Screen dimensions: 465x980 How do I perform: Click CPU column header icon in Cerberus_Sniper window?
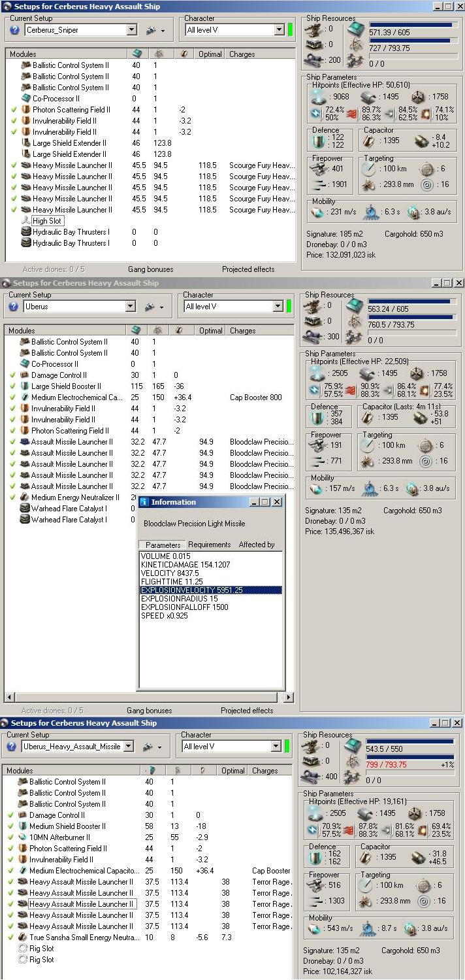136,54
